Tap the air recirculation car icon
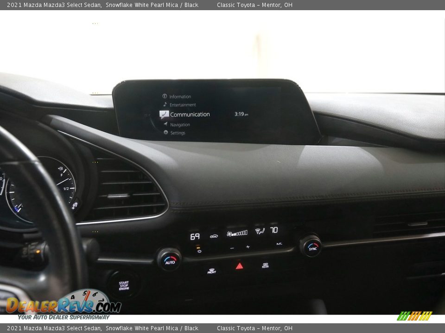 [214, 236]
